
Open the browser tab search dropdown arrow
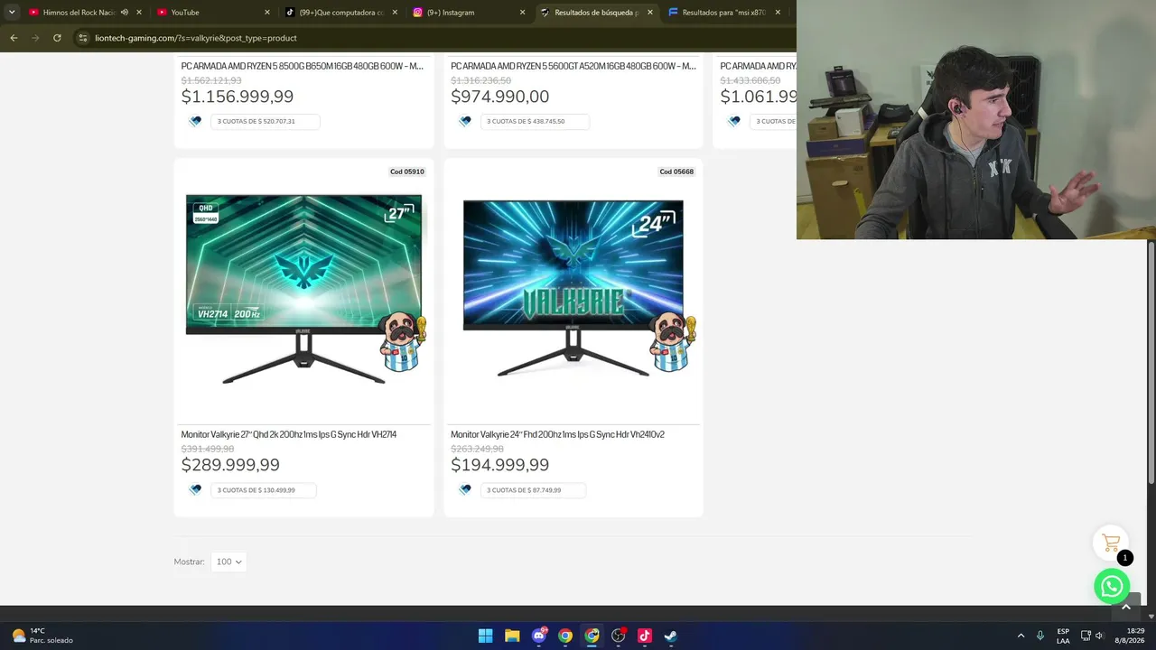[12, 13]
